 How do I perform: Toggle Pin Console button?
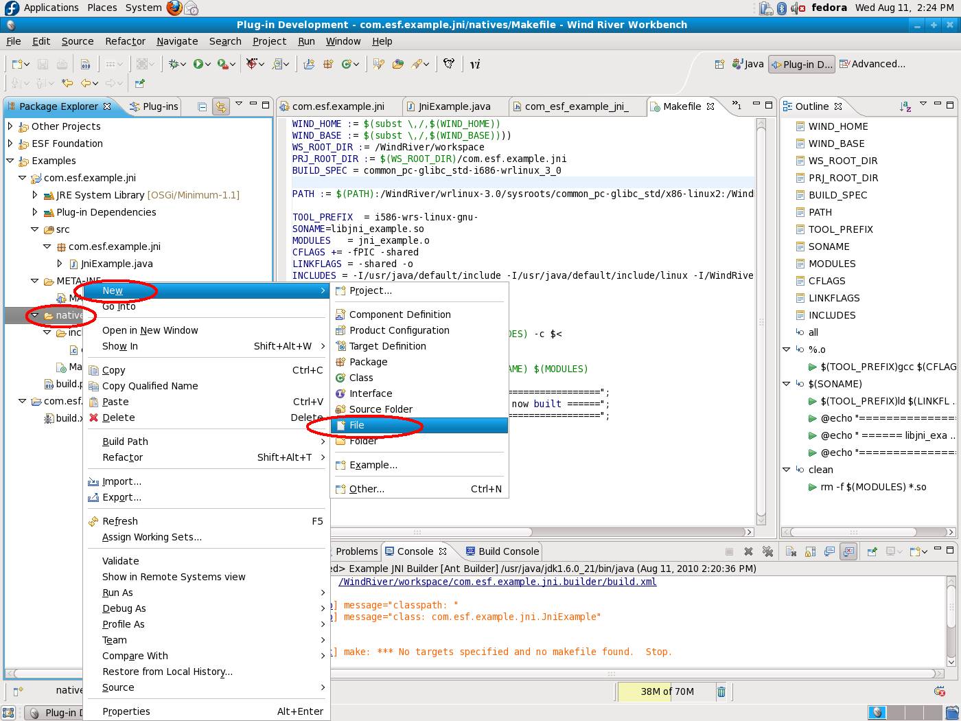click(872, 551)
